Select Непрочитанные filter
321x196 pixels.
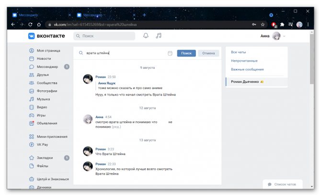(244, 61)
